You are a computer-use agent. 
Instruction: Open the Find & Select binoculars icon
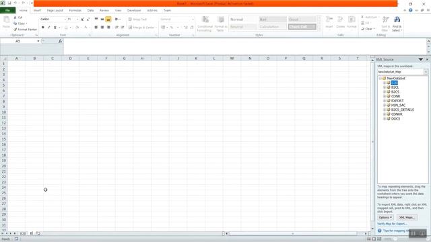[x=397, y=19]
